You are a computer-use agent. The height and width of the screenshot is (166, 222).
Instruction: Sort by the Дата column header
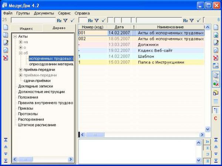(x=119, y=27)
